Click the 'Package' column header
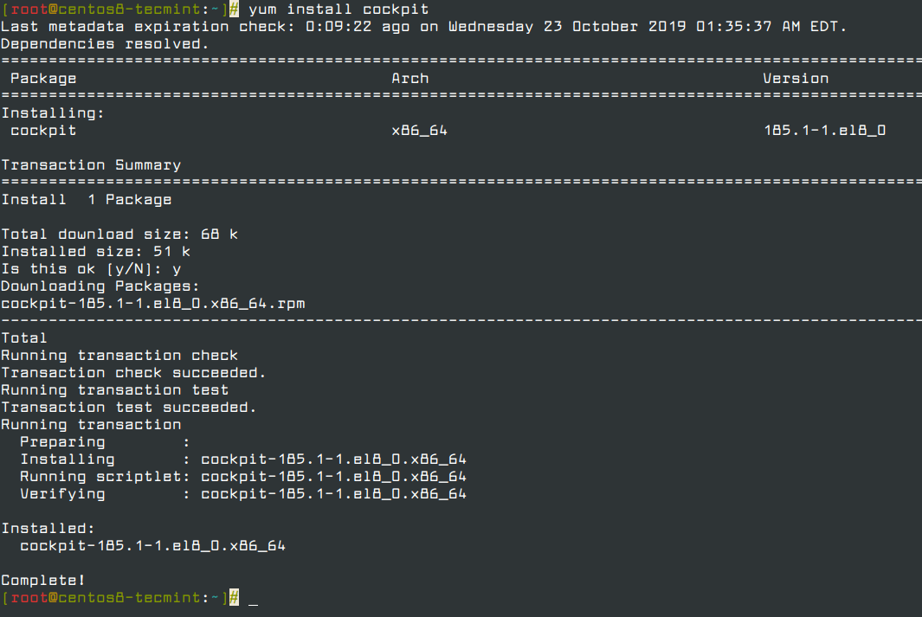The width and height of the screenshot is (922, 617). point(43,79)
